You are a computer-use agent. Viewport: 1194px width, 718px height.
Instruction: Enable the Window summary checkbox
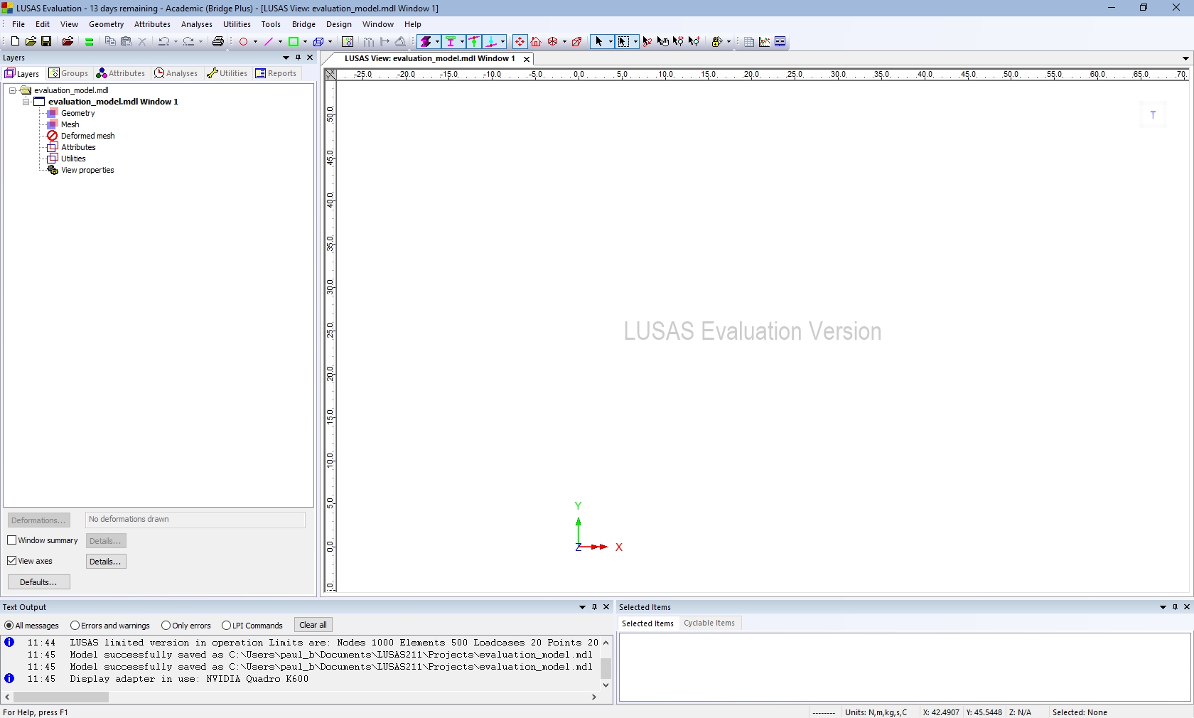(12, 540)
